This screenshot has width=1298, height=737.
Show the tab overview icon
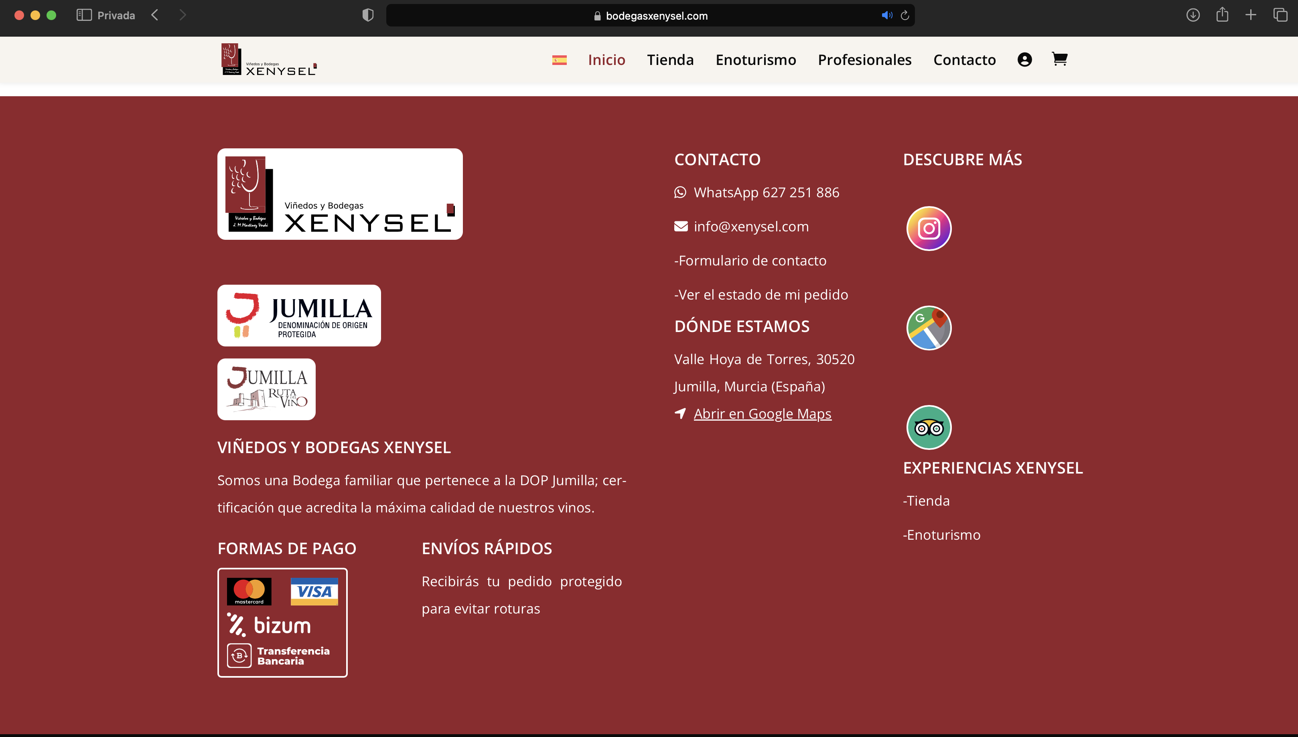(1280, 15)
